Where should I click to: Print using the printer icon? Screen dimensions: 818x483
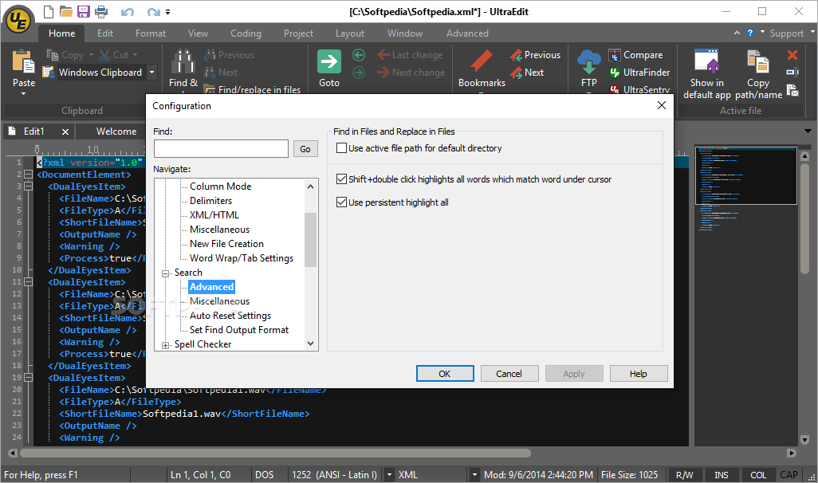pyautogui.click(x=101, y=11)
